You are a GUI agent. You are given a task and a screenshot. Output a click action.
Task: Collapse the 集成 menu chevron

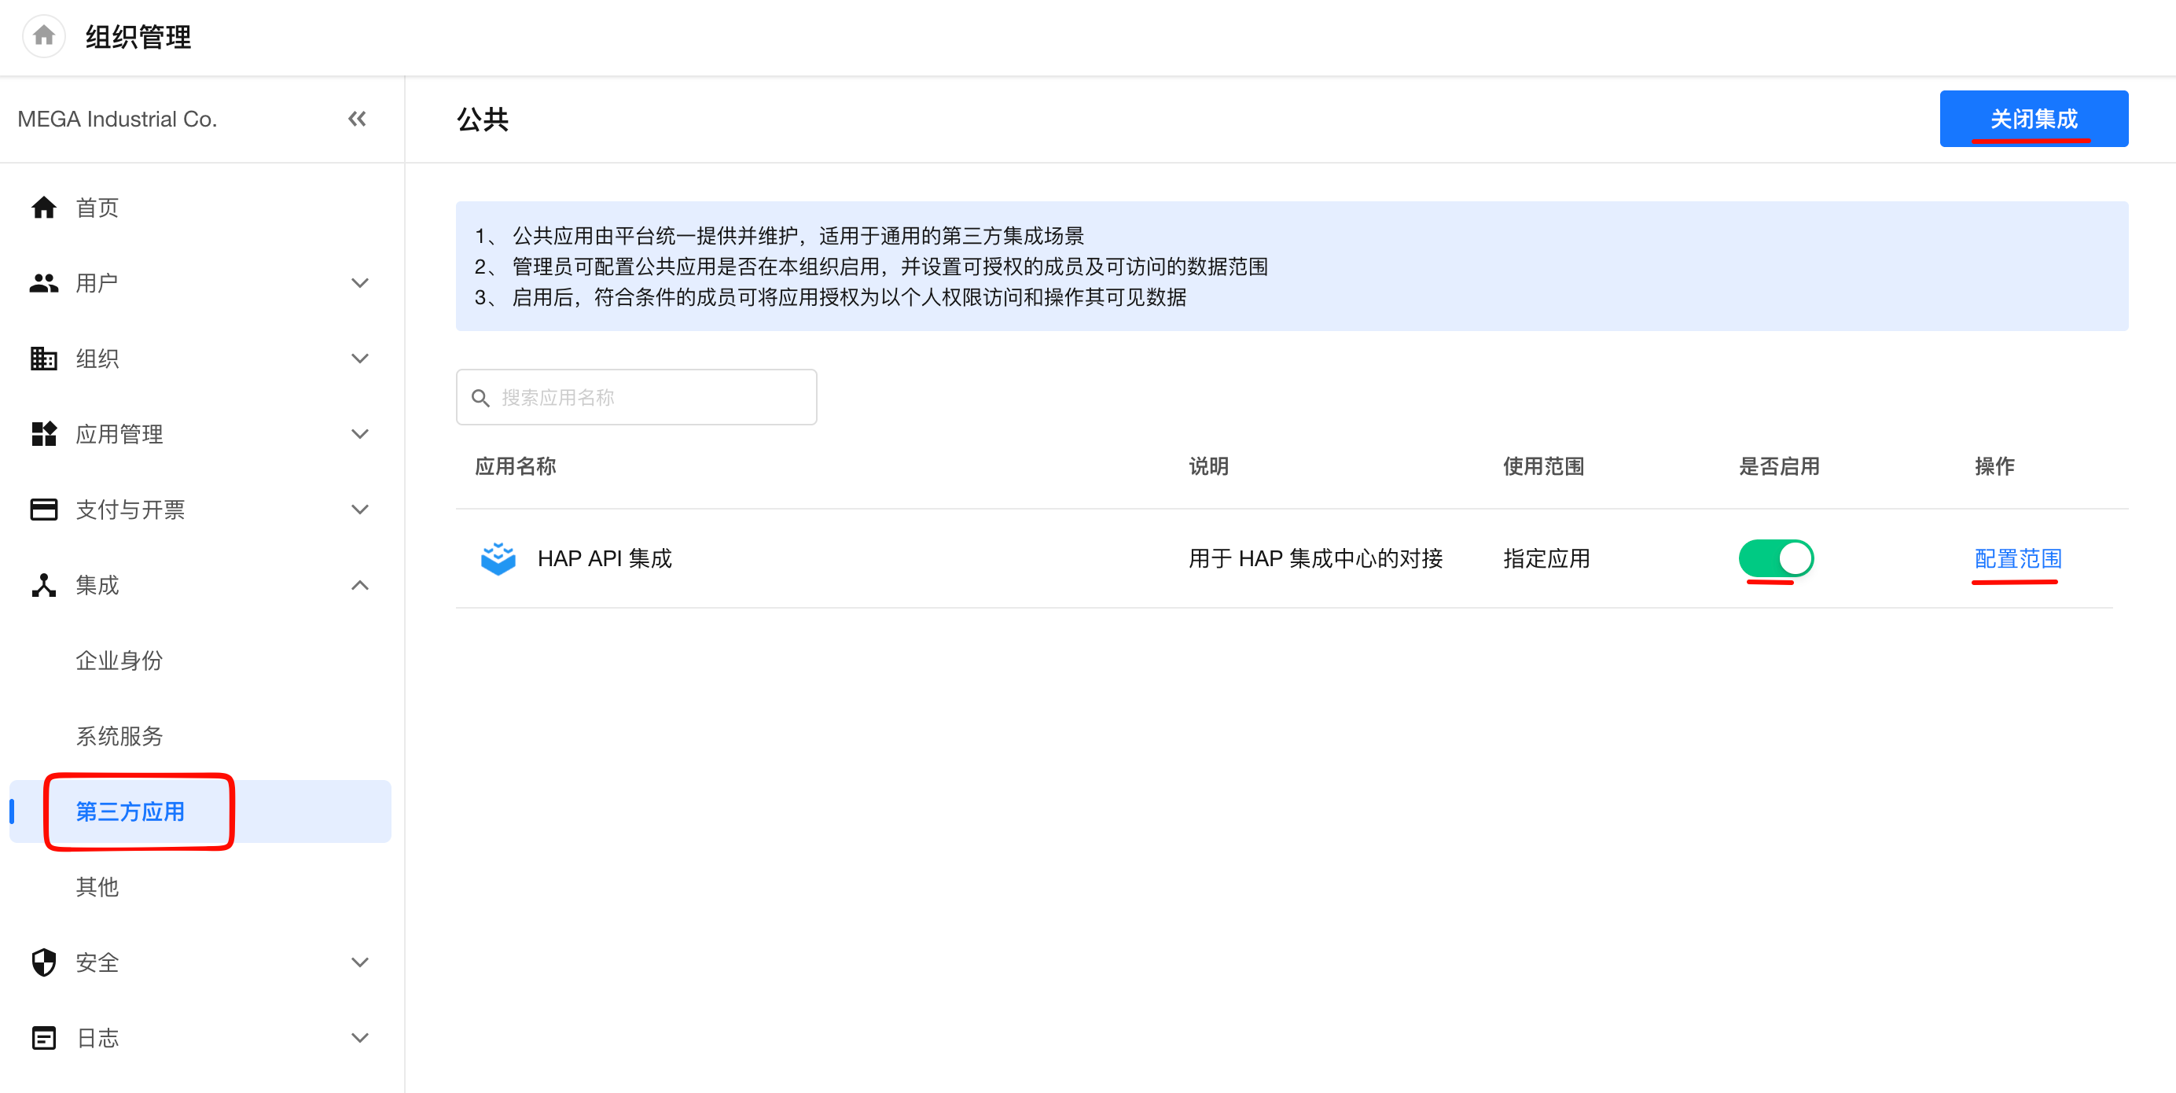pos(360,584)
